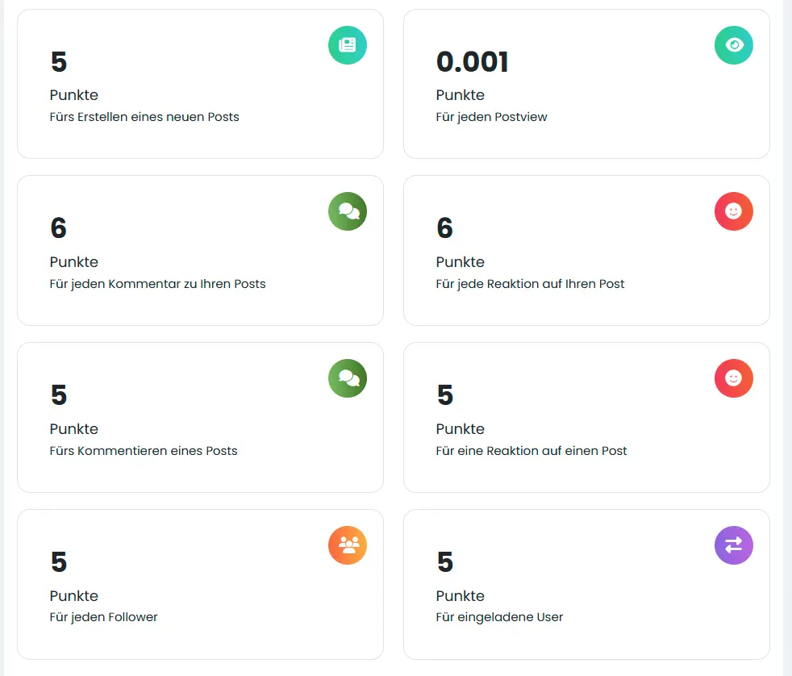Click 'Für jeden Kommentar zu Ihren Posts' text
Image resolution: width=792 pixels, height=676 pixels.
pyautogui.click(x=157, y=284)
